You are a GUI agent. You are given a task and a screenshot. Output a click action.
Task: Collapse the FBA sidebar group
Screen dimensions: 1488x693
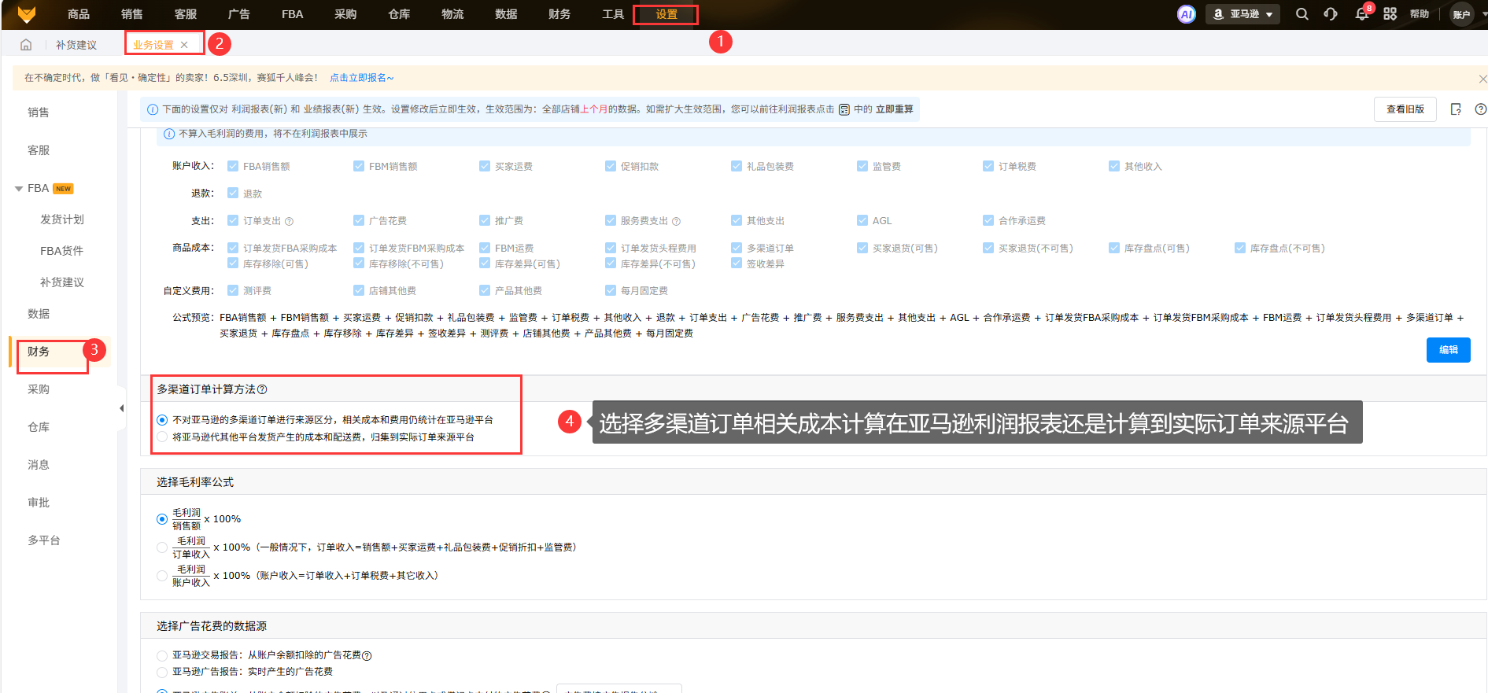coord(19,189)
